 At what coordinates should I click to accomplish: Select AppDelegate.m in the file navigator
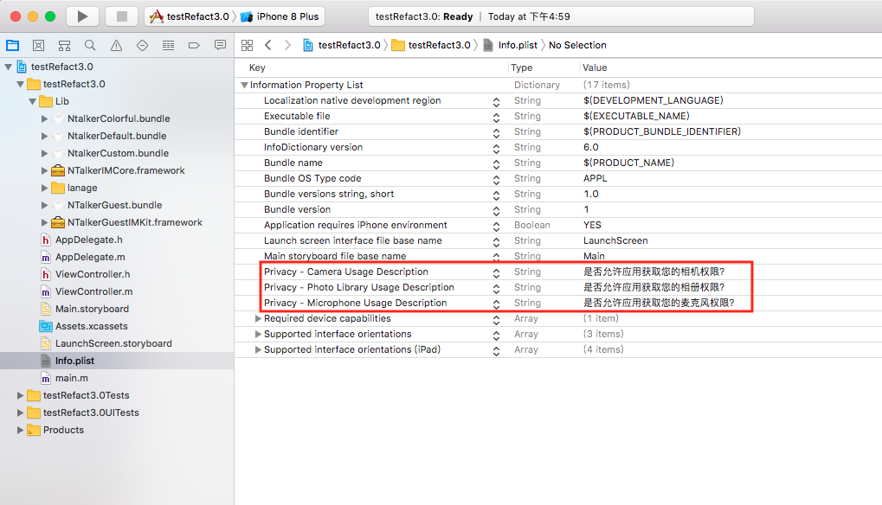click(x=89, y=257)
